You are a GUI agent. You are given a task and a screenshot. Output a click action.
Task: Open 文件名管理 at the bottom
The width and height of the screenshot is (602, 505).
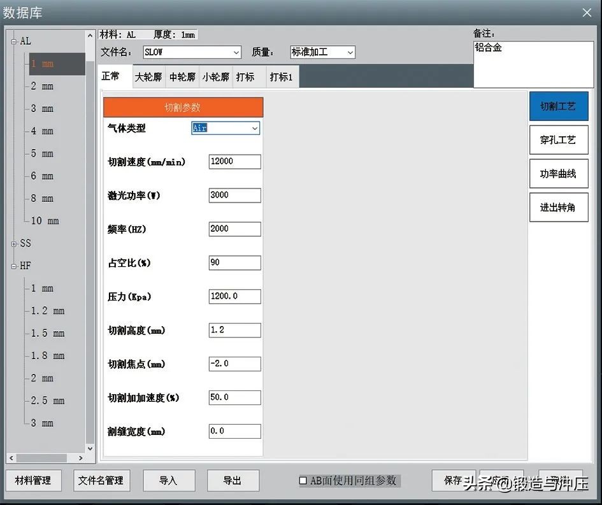point(101,481)
